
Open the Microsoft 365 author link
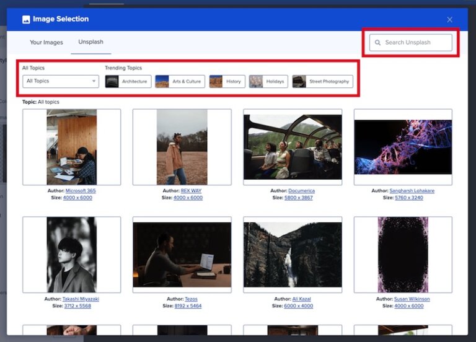coord(81,191)
